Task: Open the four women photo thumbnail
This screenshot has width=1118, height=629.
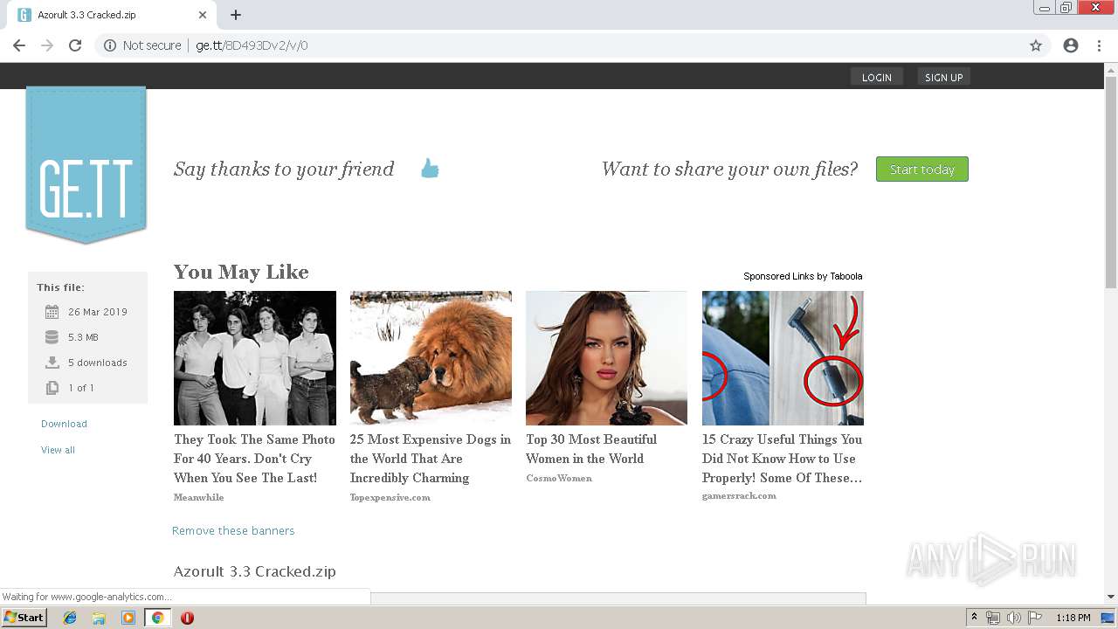Action: [255, 358]
